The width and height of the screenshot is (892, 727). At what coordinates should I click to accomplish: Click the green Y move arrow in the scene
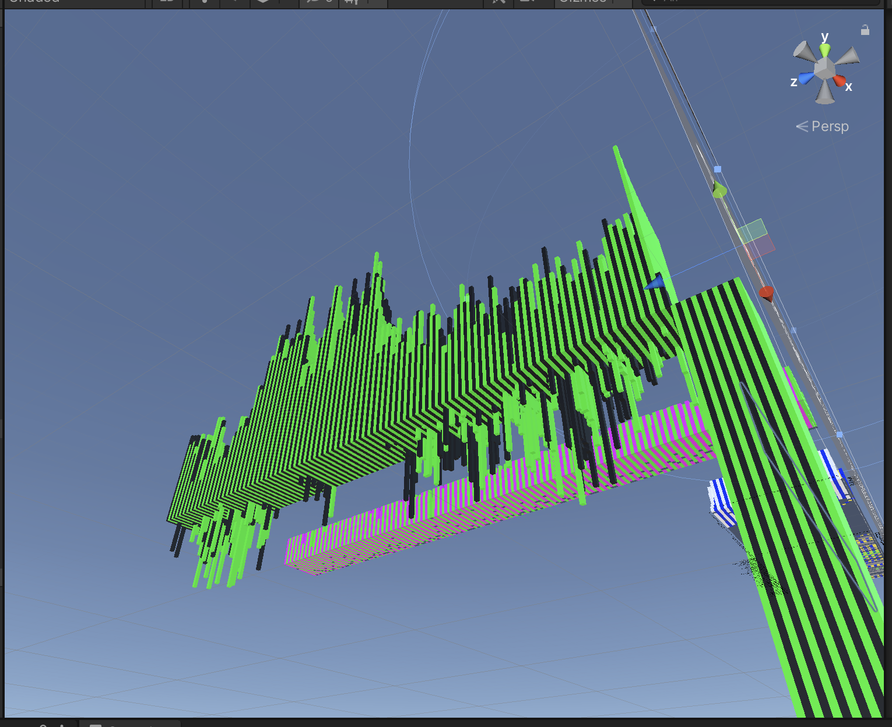coord(719,189)
